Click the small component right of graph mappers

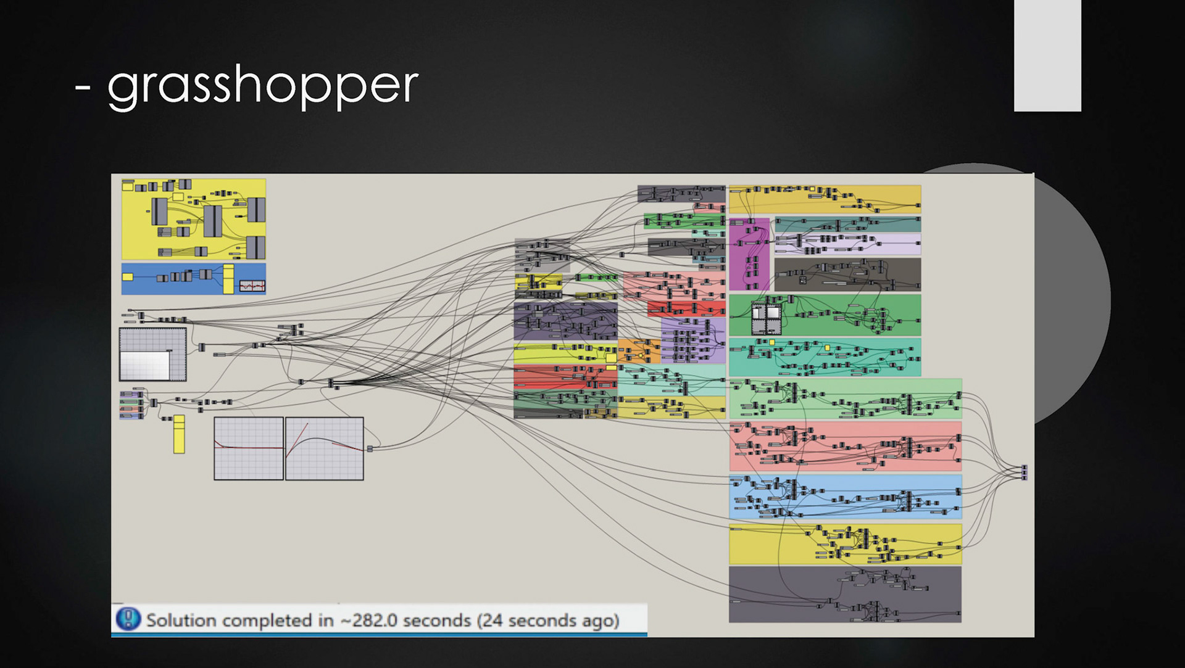[370, 448]
